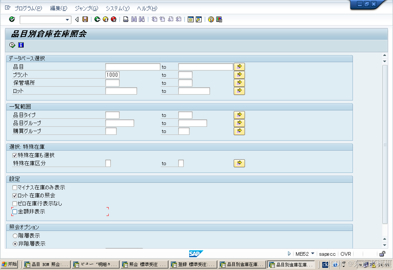The height and width of the screenshot is (270, 393).
Task: Switch to 照会 標準受注 taskbar window
Action: pos(144,265)
